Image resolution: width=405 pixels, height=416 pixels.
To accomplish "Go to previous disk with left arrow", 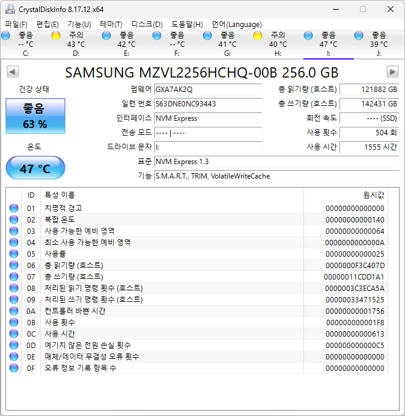I will tap(13, 72).
